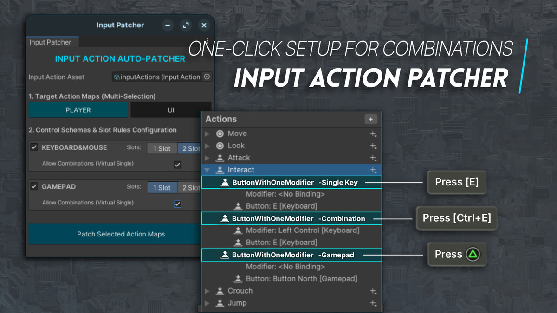Click the Look action value-type icon
Screen dimensions: 557x313
pyautogui.click(x=220, y=146)
